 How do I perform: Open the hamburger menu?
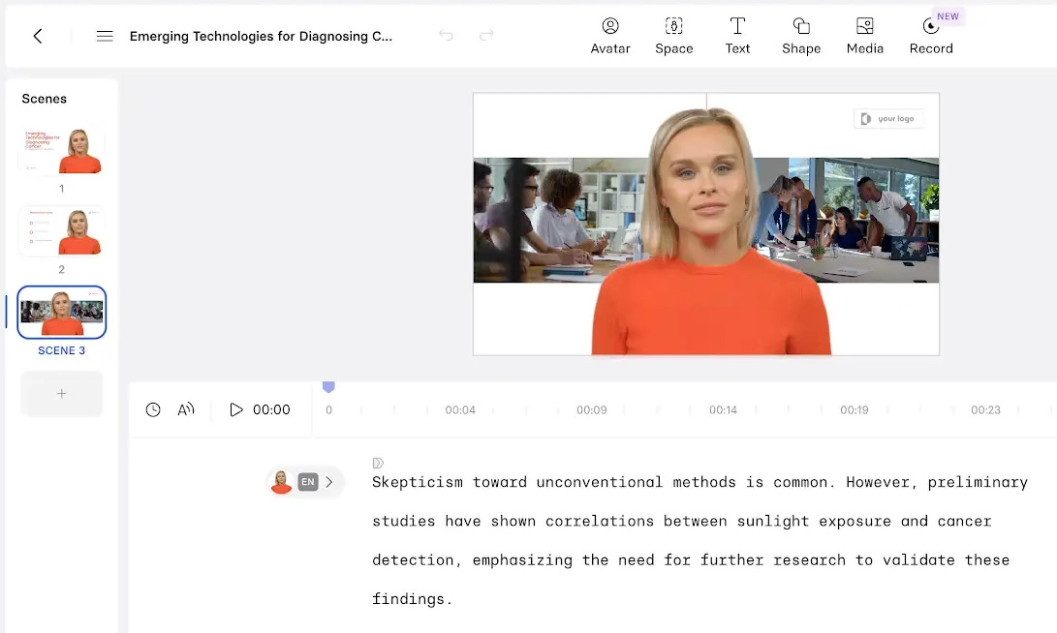pos(105,36)
